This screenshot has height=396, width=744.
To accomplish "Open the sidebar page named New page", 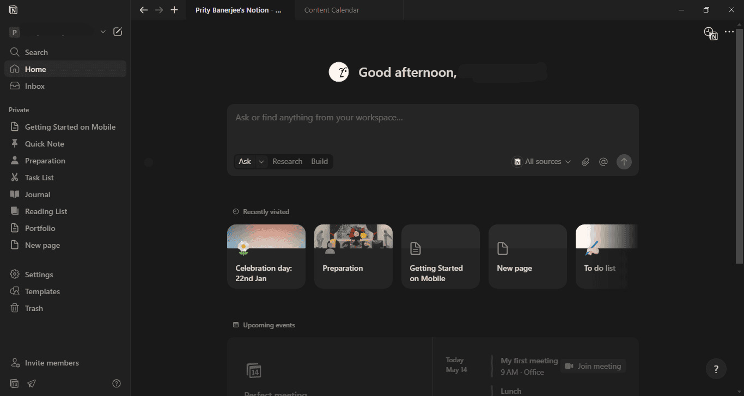I will click(65, 245).
